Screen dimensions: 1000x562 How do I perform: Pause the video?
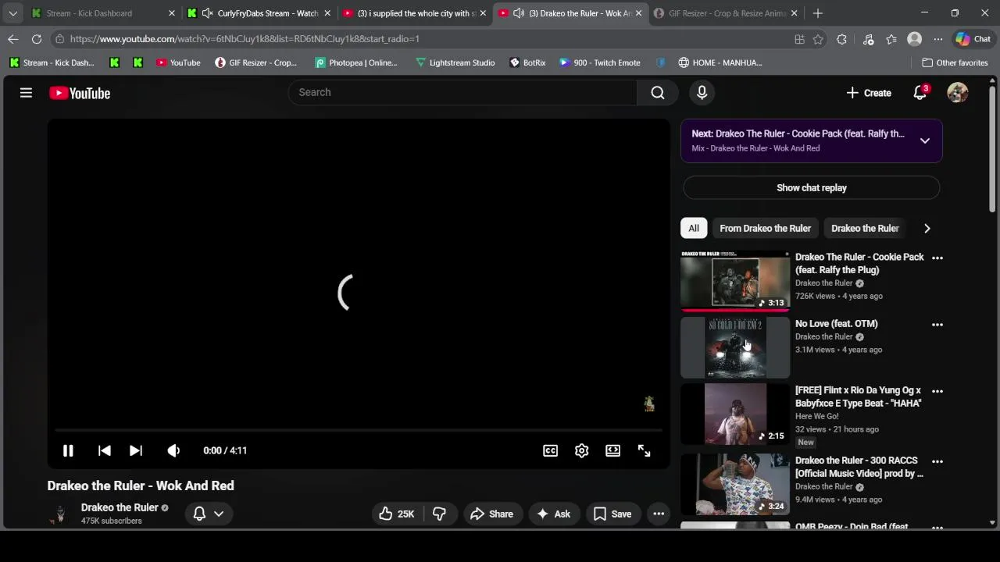[x=68, y=450]
